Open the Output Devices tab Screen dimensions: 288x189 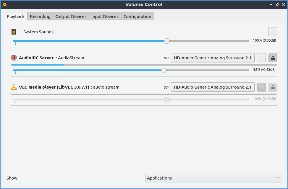click(71, 17)
